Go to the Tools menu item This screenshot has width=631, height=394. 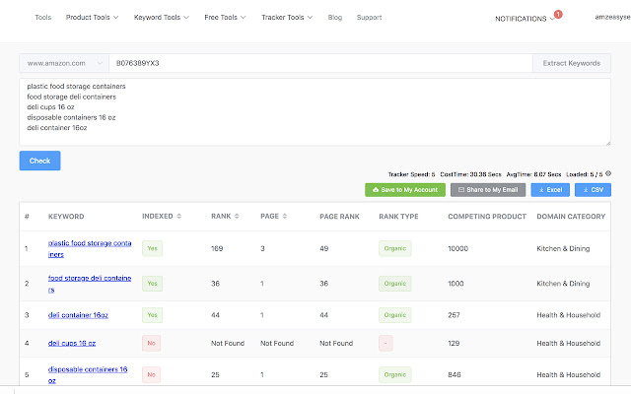[x=43, y=18]
